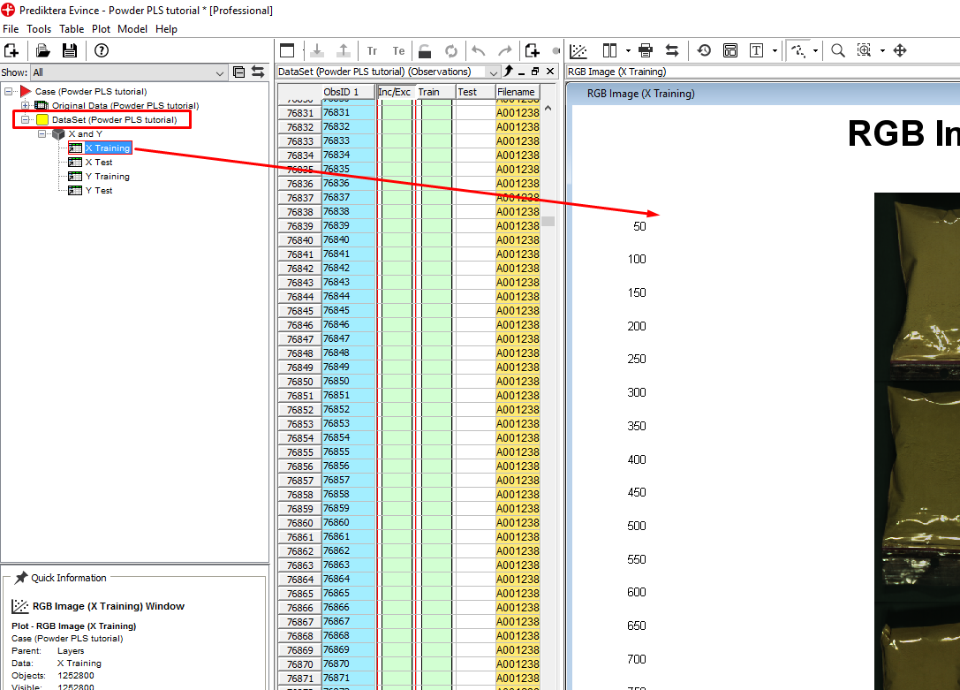Click the Te test set toolbar icon
This screenshot has height=690, width=960.
(398, 51)
